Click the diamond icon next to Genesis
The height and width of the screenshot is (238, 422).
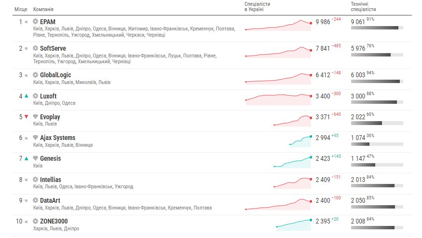[35, 158]
